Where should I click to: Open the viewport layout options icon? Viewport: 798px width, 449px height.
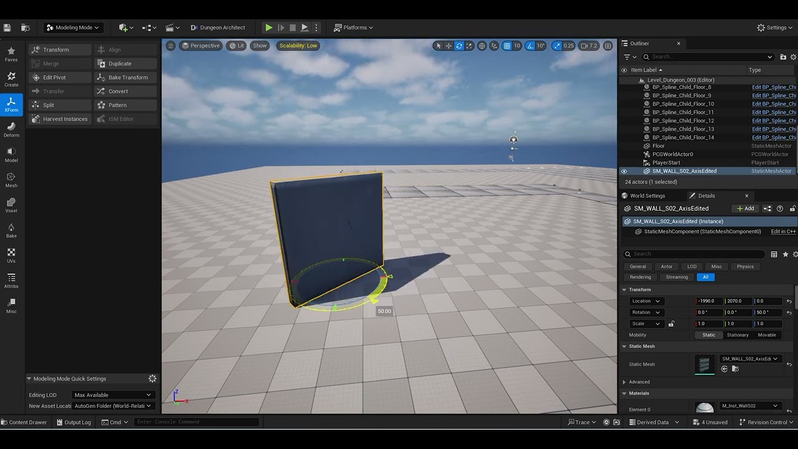click(x=608, y=46)
